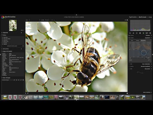Screen dimensions: 153x115
Task: Select the effects module group icon
Action: (150, 33)
